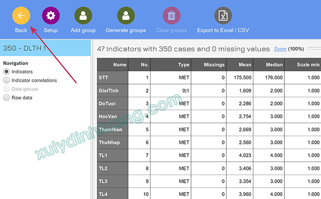Click the Generate groups icon
Screen dimensions: 321x199
[x=125, y=15]
